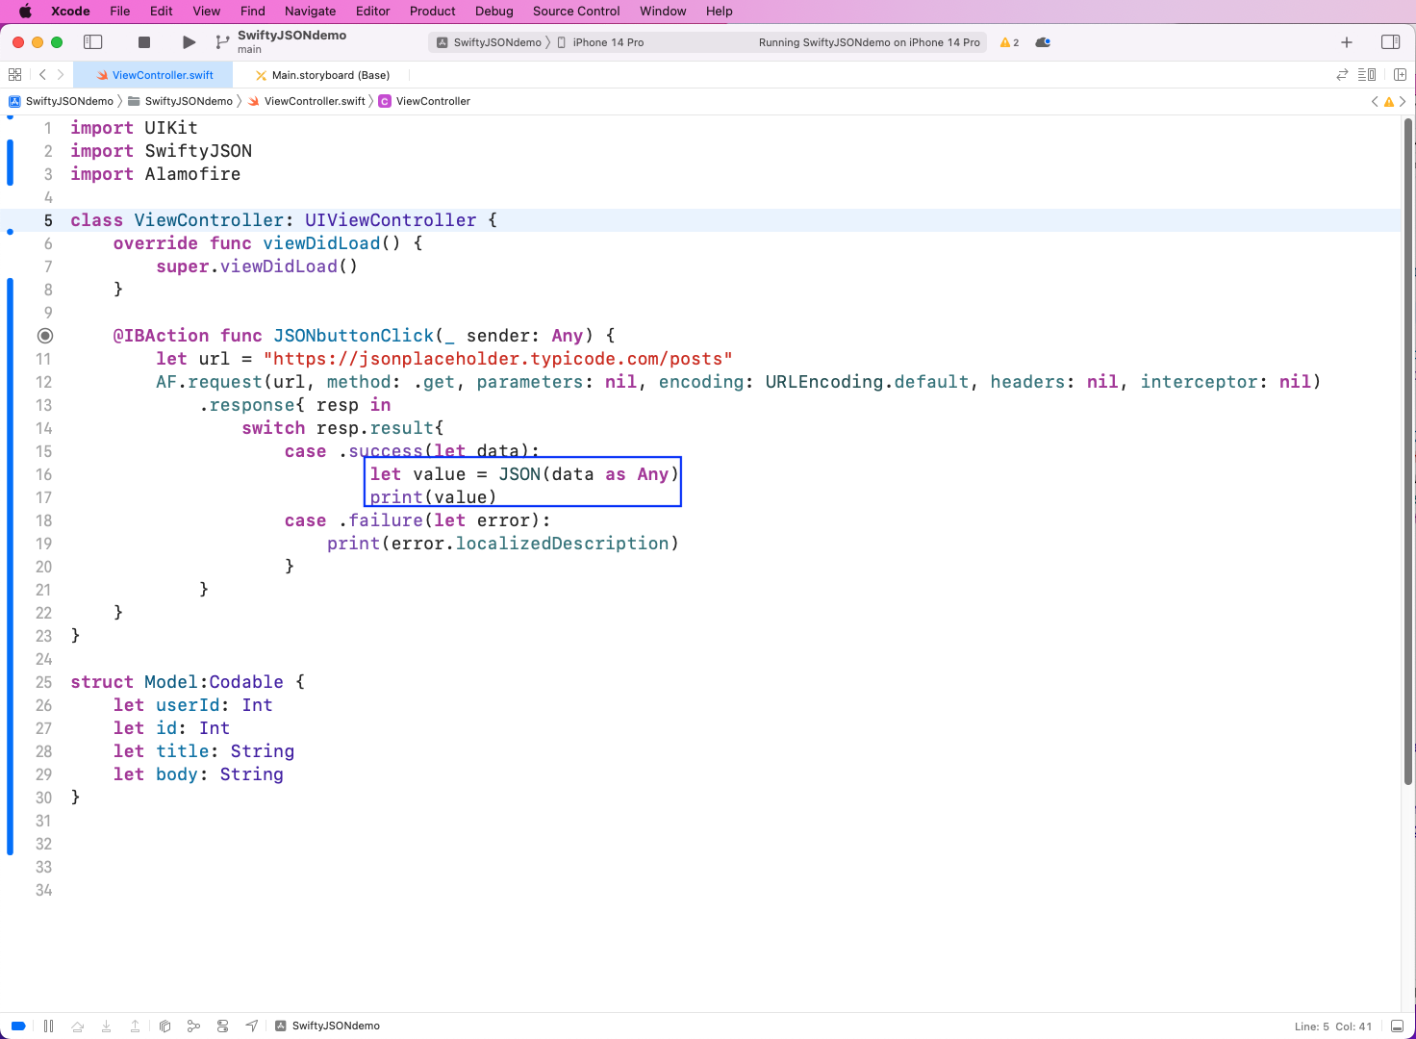Select SwiftyJSONdemo process in debug bar
1416x1039 pixels.
coord(327,1026)
